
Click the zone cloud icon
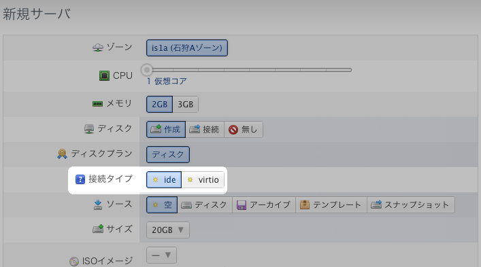[98, 48]
